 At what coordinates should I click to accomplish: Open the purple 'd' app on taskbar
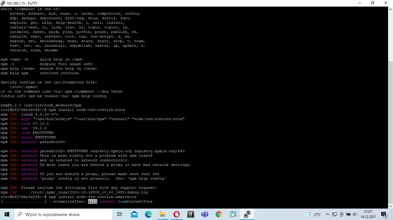point(191,214)
